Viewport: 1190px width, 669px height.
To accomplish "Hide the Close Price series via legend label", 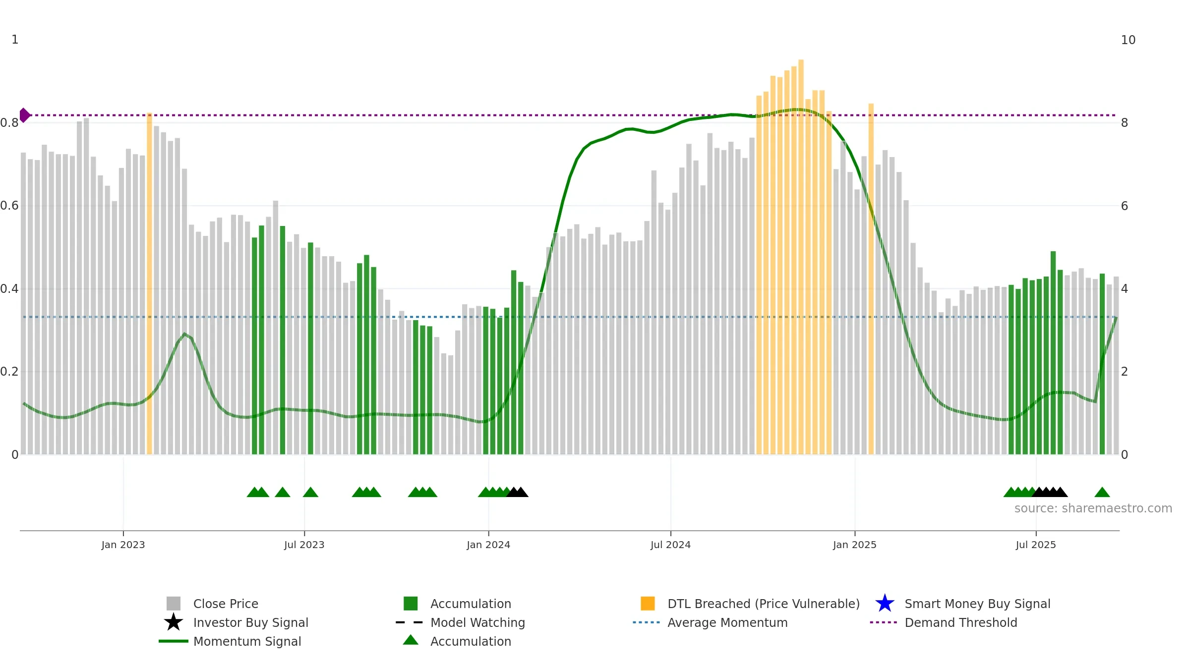I will [x=226, y=604].
